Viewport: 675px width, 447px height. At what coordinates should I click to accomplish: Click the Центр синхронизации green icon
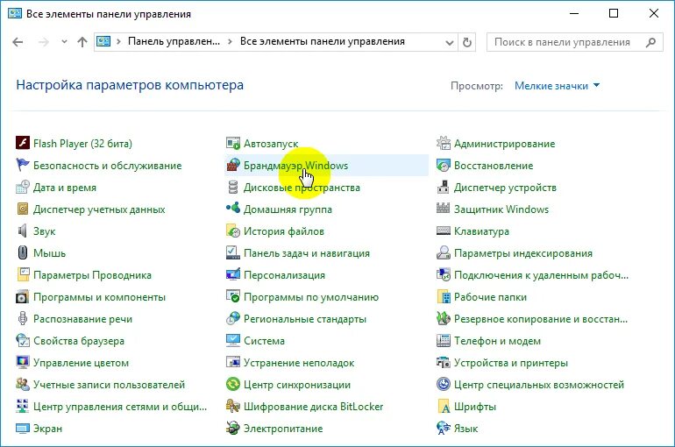point(233,384)
